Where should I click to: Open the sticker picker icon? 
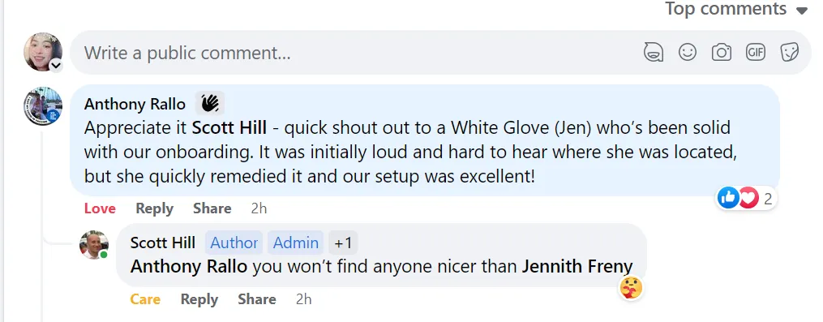click(790, 52)
